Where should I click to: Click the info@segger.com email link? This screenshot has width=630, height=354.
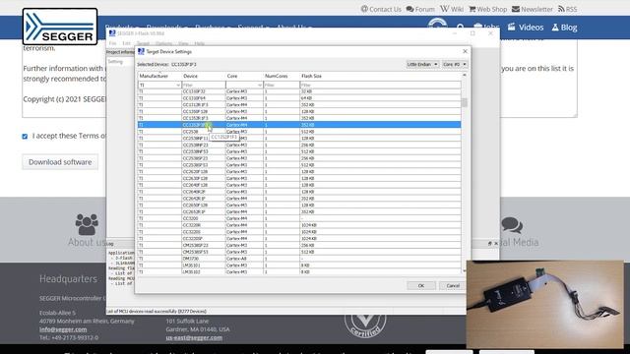[63, 329]
